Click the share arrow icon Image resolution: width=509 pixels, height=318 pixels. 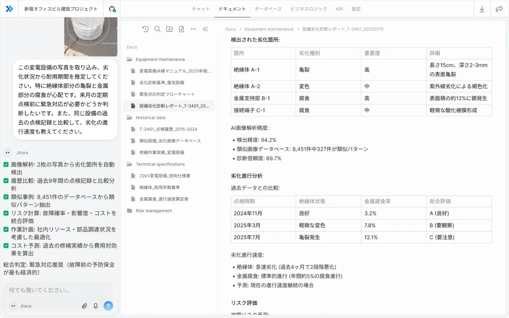(x=499, y=9)
